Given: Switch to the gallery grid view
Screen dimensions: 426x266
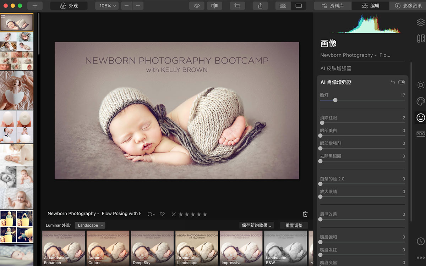Looking at the screenshot, I should [x=283, y=6].
